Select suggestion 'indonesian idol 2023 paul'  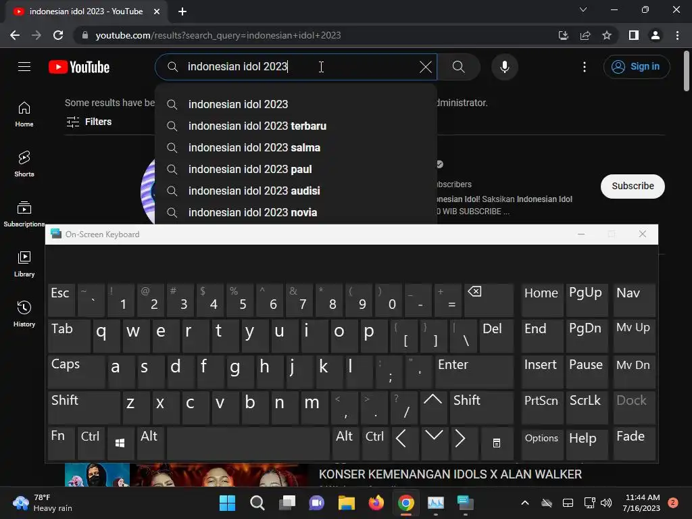coord(296,170)
